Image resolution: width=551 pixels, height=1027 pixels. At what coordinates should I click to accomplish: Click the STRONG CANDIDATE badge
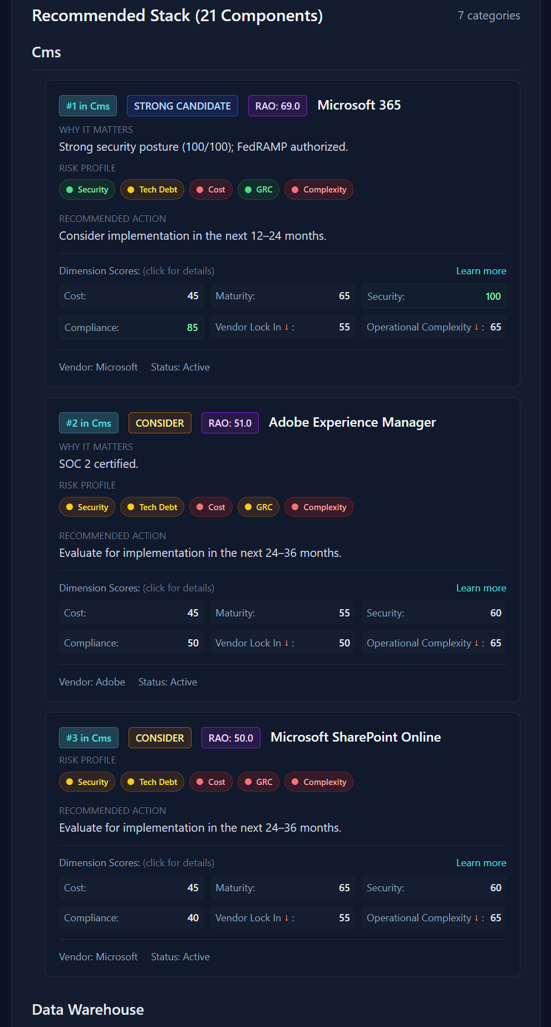click(182, 106)
